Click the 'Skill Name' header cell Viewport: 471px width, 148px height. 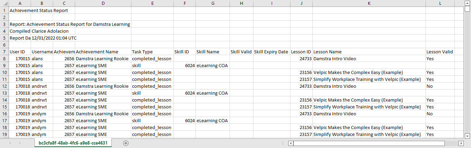pyautogui.click(x=212, y=52)
